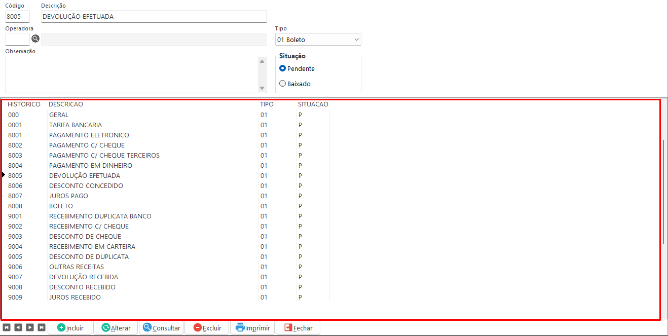
Task: Go to the first record
Action: click(7, 327)
